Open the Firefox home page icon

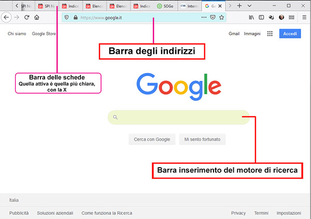click(x=37, y=18)
